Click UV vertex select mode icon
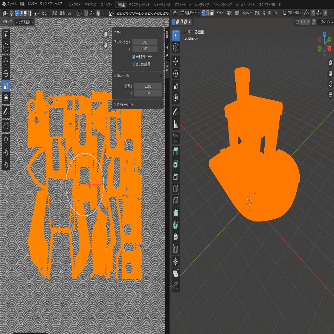The height and width of the screenshot is (334, 334). click(17, 13)
